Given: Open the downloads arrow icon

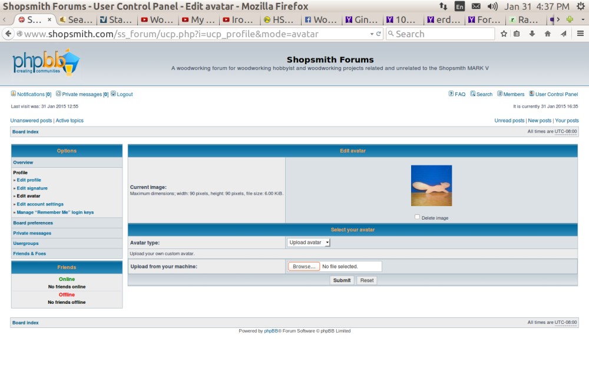Looking at the screenshot, I should (532, 34).
